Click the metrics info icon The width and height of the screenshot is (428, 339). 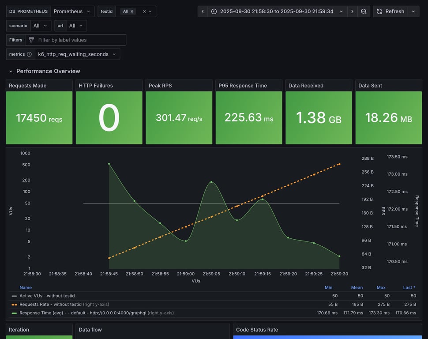tap(29, 54)
